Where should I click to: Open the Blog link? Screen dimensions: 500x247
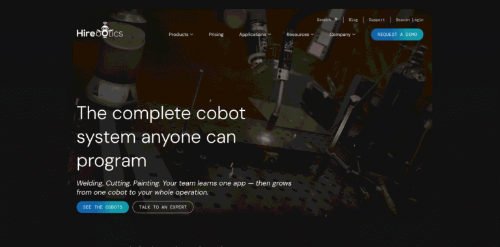353,20
